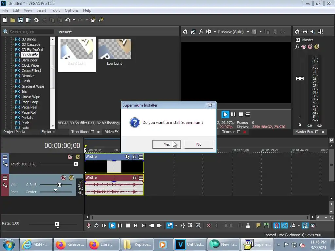
Task: Open Master bus audio properties gear
Action: 297,32
